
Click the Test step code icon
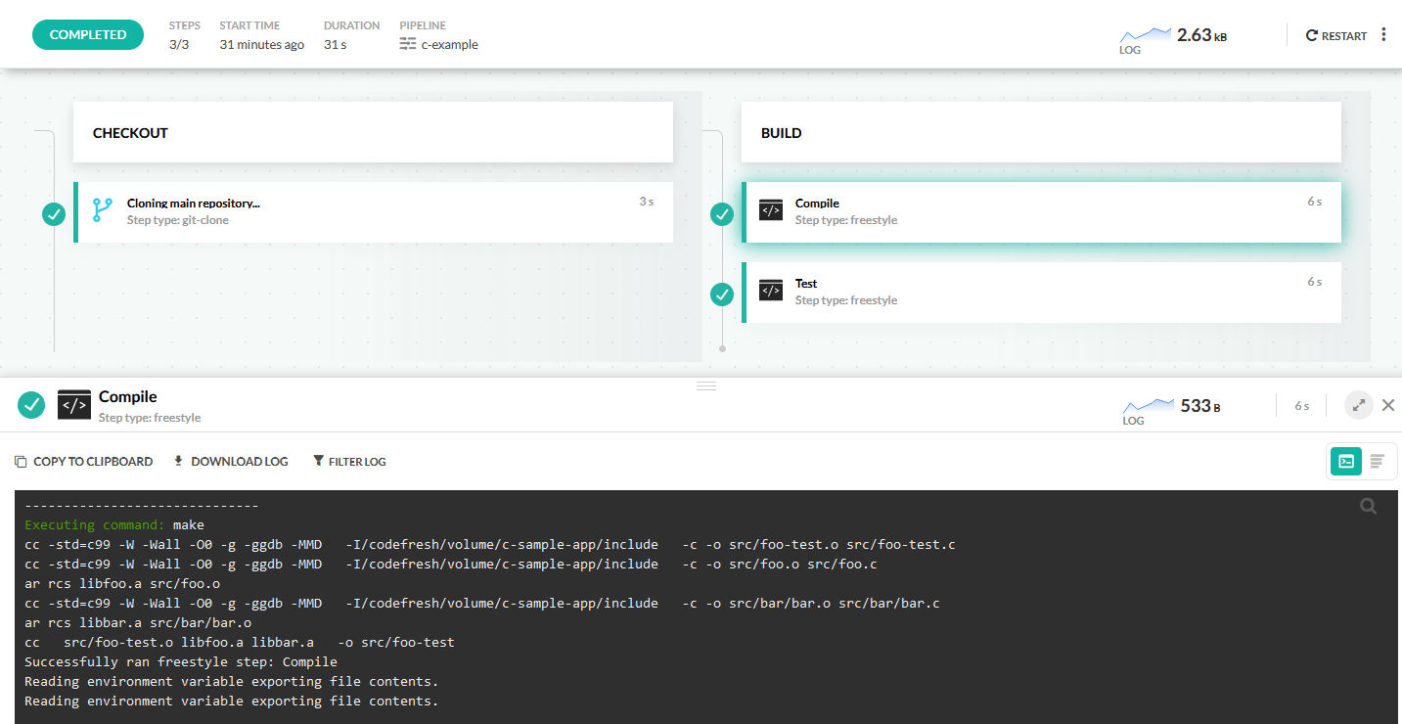tap(771, 291)
